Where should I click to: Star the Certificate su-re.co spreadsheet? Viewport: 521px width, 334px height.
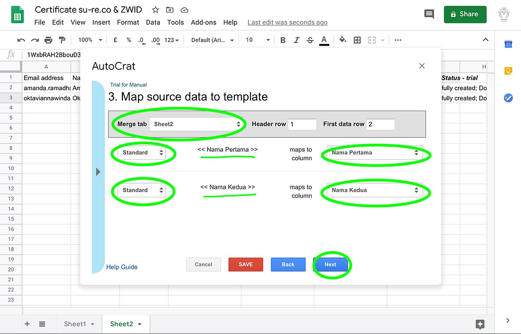pos(155,10)
